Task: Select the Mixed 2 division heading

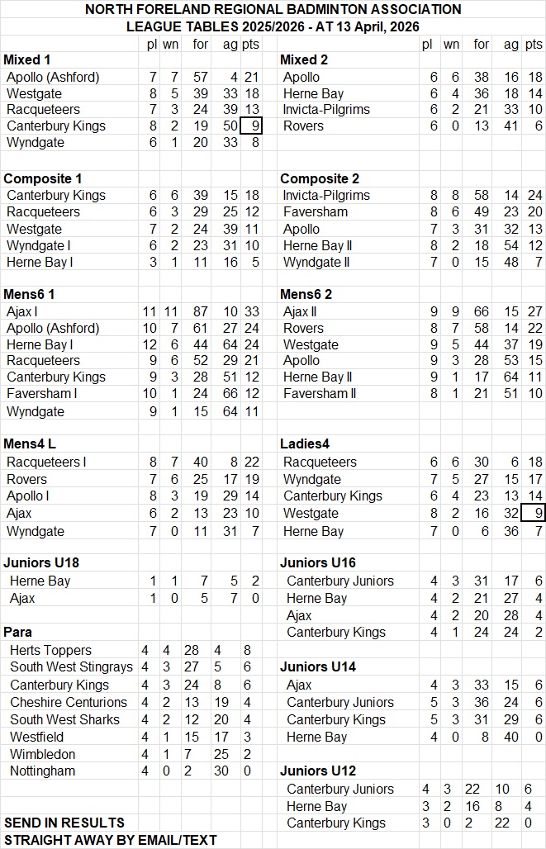Action: (304, 59)
